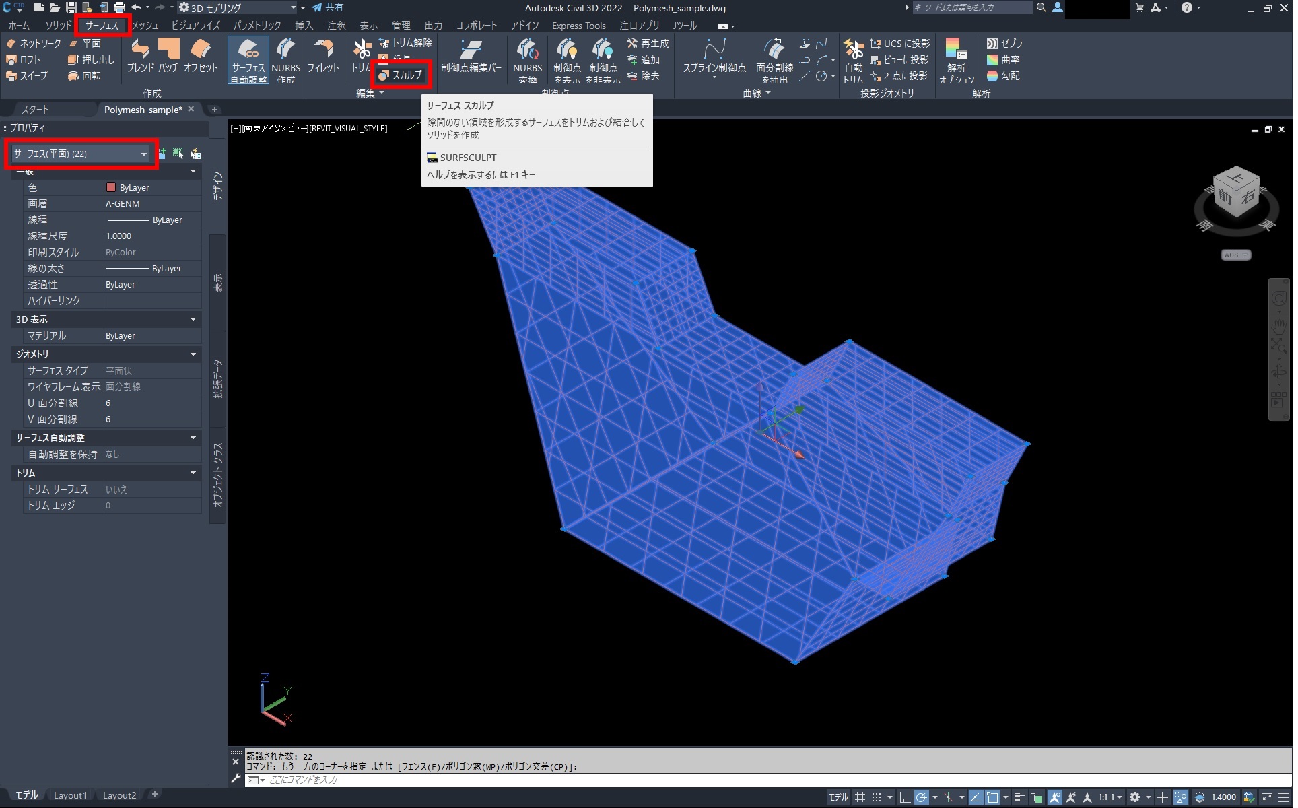Click the 自動トリム icon
Viewport: 1298px width, 808px height.
856,61
